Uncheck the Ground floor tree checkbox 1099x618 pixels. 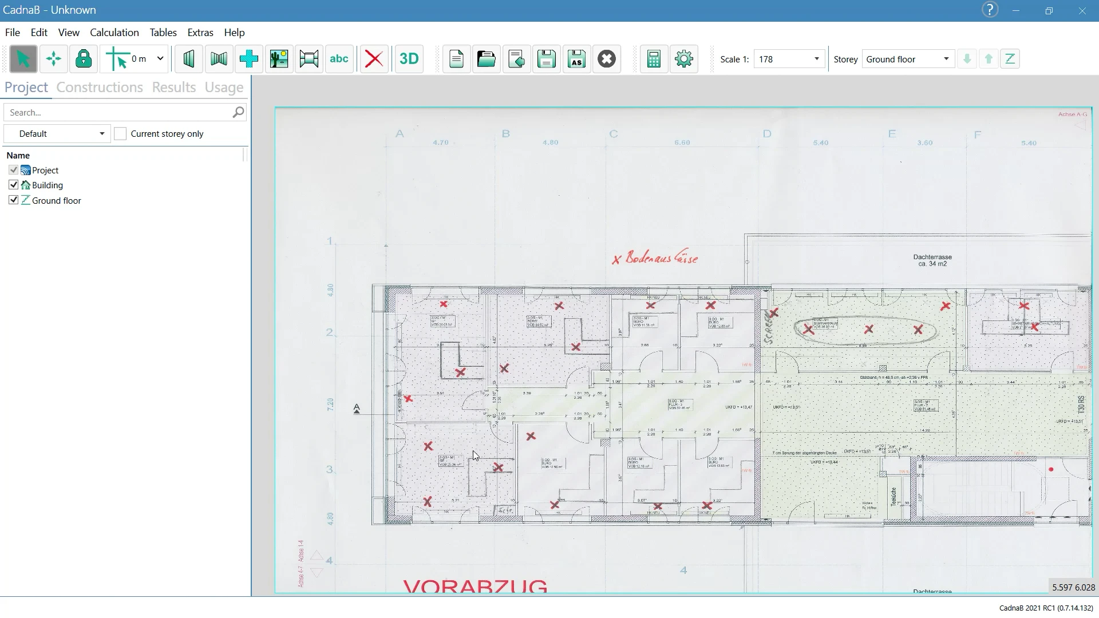tap(13, 200)
